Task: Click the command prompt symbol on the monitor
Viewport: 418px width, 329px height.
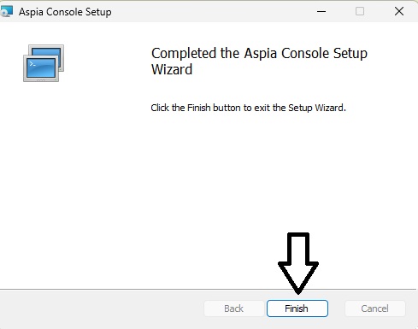Action: (32, 64)
